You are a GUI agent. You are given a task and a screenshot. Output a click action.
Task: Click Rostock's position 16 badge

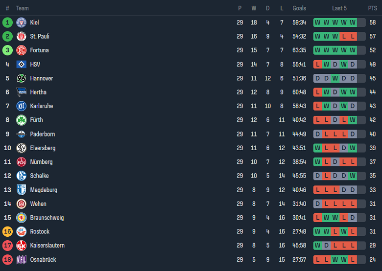[x=7, y=231]
